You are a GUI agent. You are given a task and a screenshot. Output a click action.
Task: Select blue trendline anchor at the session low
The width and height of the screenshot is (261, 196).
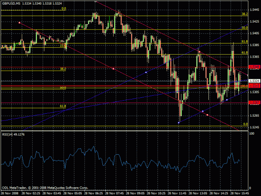pos(179,123)
